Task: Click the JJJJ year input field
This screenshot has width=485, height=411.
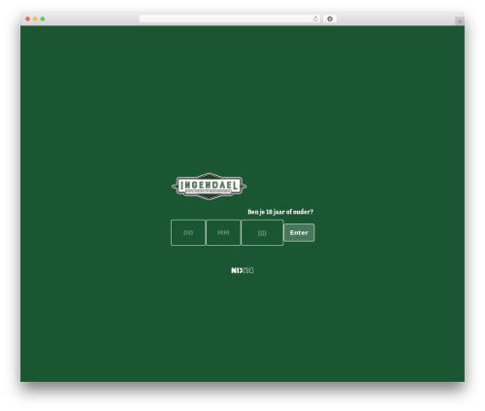Action: click(262, 232)
